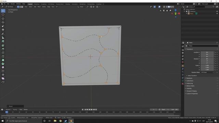Select the Spin tool
This screenshot has height=123, width=219.
tap(3, 64)
